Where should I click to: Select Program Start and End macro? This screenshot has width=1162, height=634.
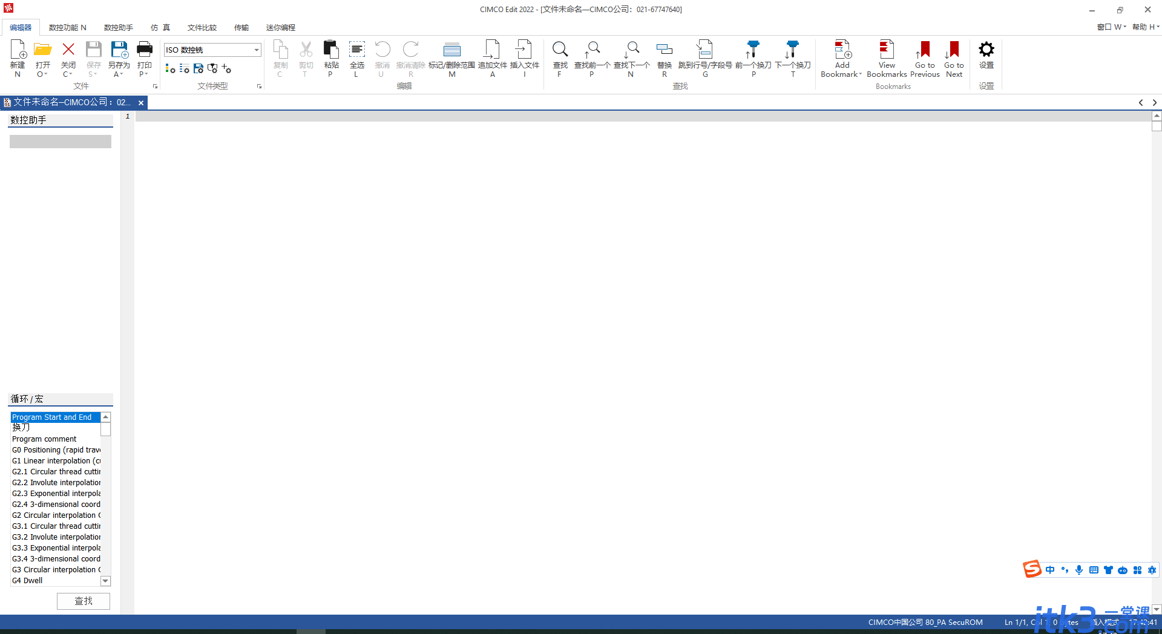55,417
